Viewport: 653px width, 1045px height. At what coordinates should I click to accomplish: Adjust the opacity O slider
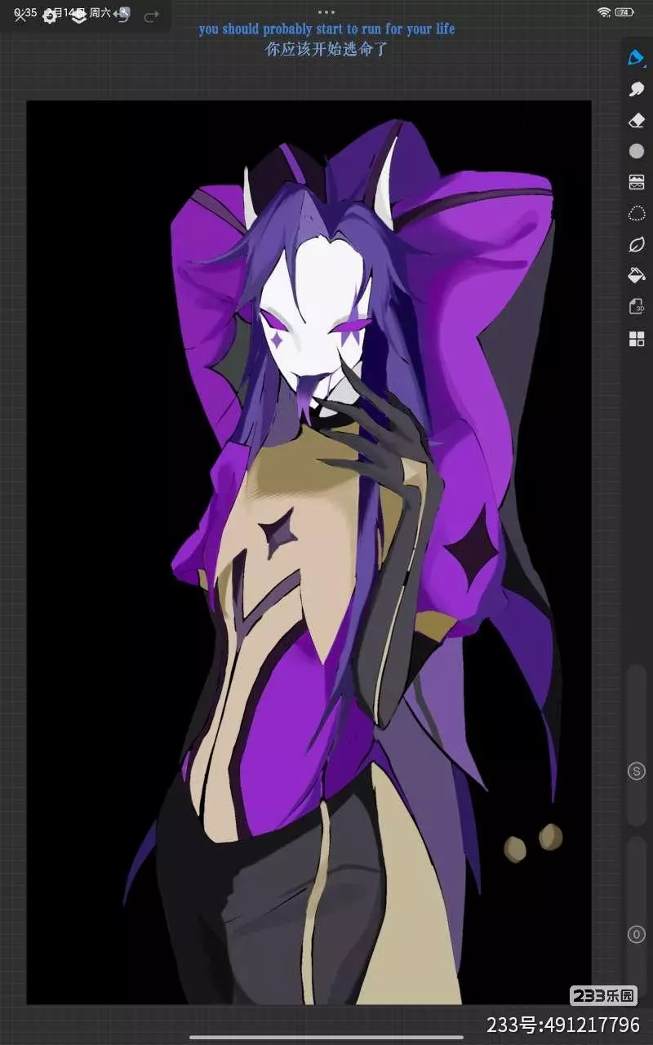point(637,917)
